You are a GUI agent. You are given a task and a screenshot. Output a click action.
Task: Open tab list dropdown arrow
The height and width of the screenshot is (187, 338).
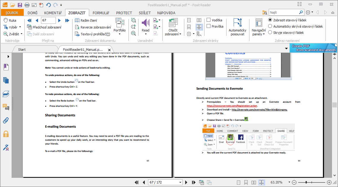pos(286,49)
